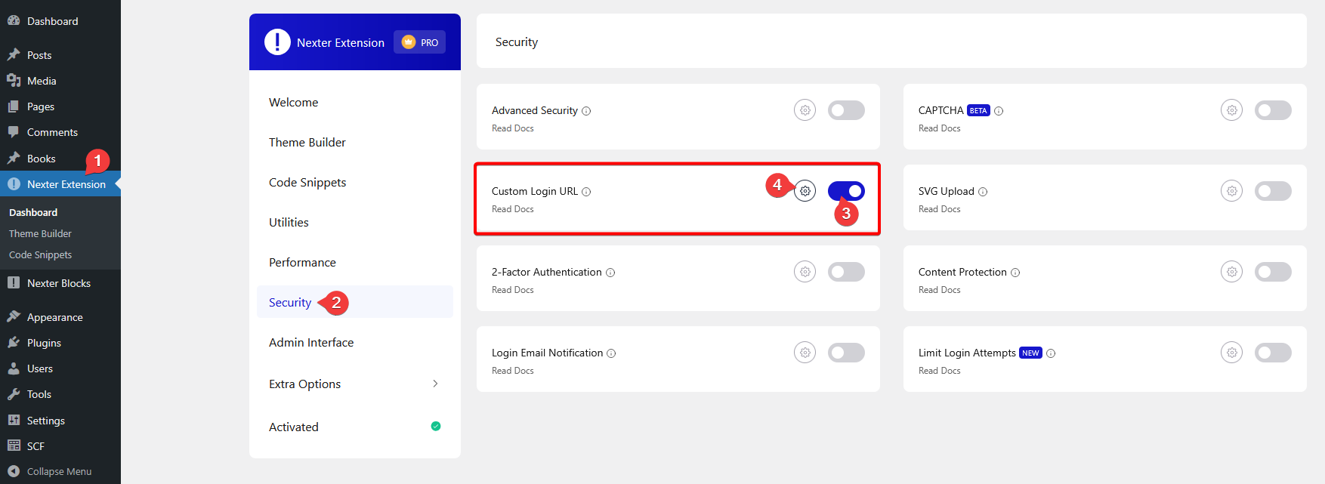Enable the SVG Upload toggle
The image size is (1325, 484).
[1273, 190]
